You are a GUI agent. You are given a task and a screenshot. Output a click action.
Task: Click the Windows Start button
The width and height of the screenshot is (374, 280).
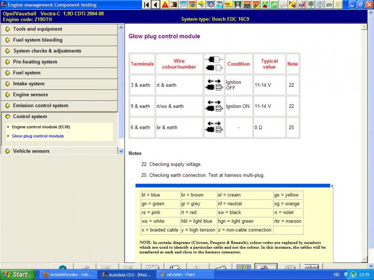17,274
